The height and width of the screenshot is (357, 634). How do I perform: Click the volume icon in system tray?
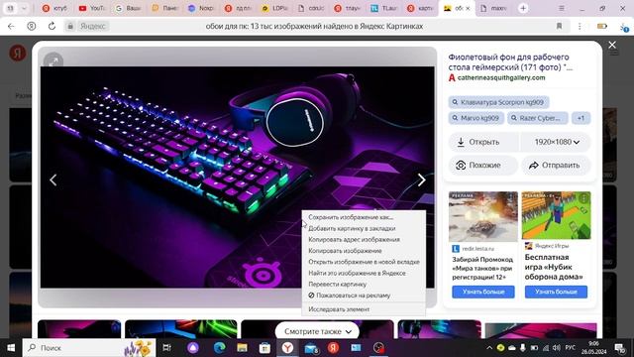point(557,348)
